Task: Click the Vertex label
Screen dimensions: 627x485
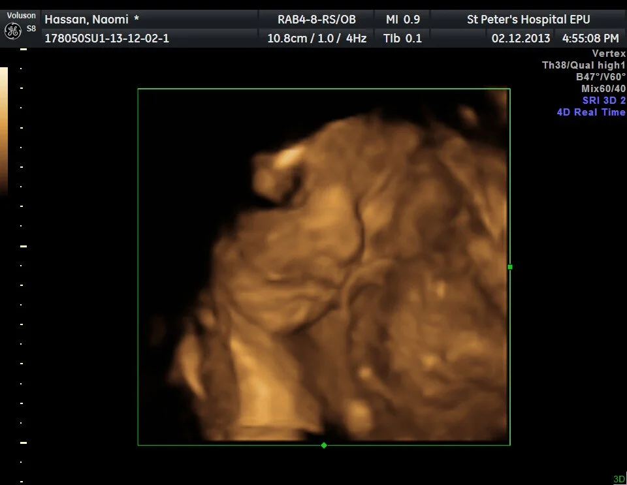Action: coord(609,53)
